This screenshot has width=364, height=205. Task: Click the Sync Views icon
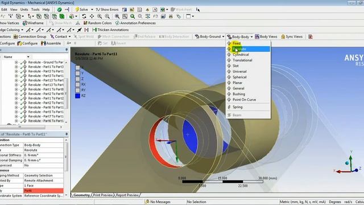tap(283, 36)
